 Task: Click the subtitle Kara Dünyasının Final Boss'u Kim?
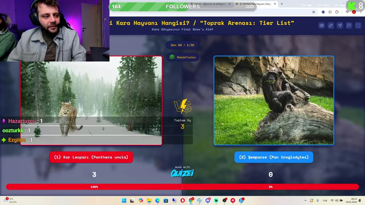182,29
